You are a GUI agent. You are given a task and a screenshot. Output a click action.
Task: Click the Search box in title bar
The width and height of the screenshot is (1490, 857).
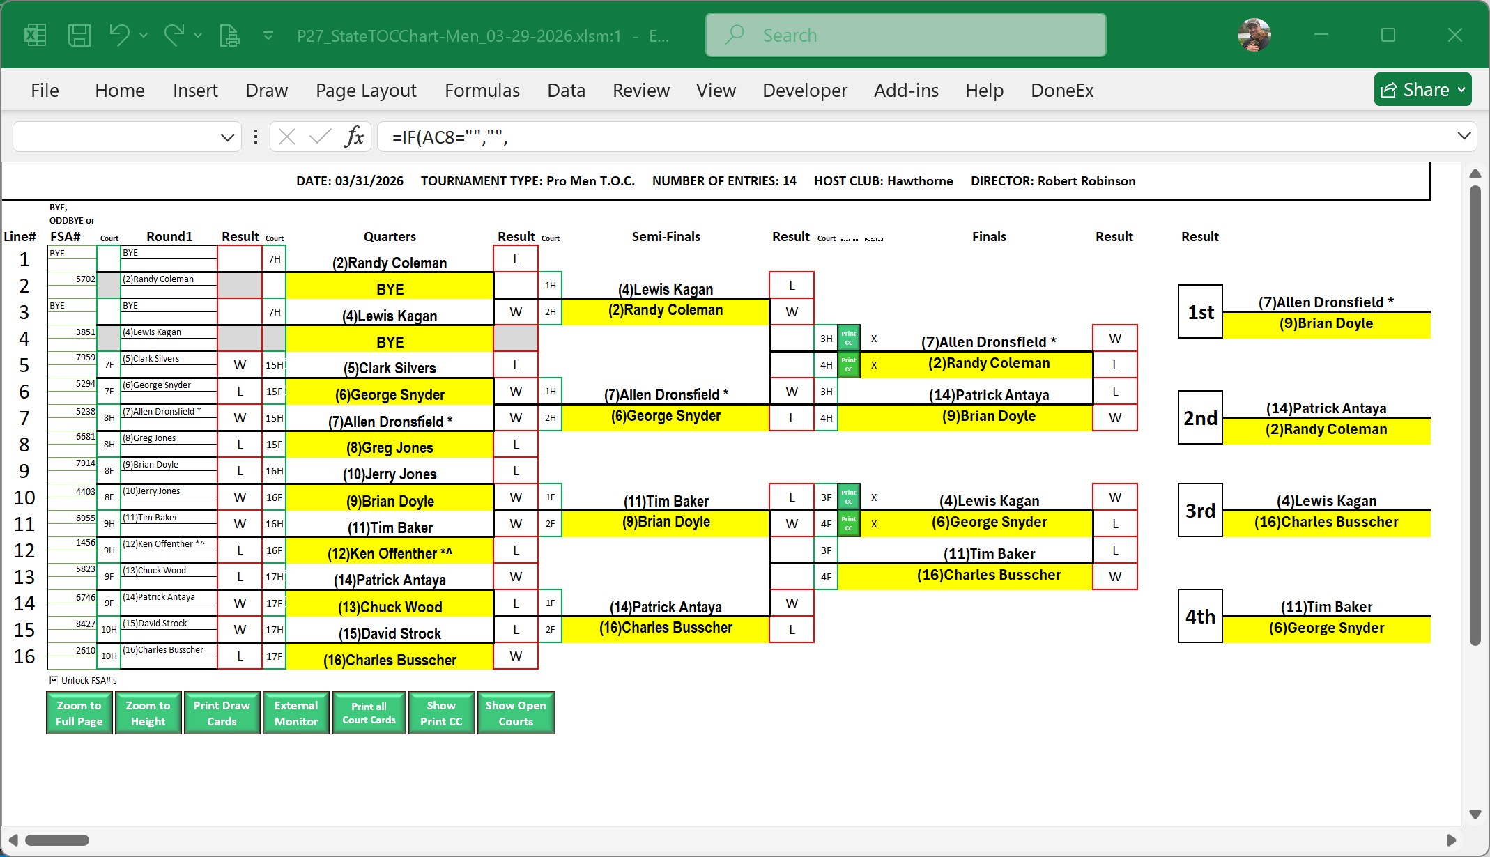pos(905,35)
